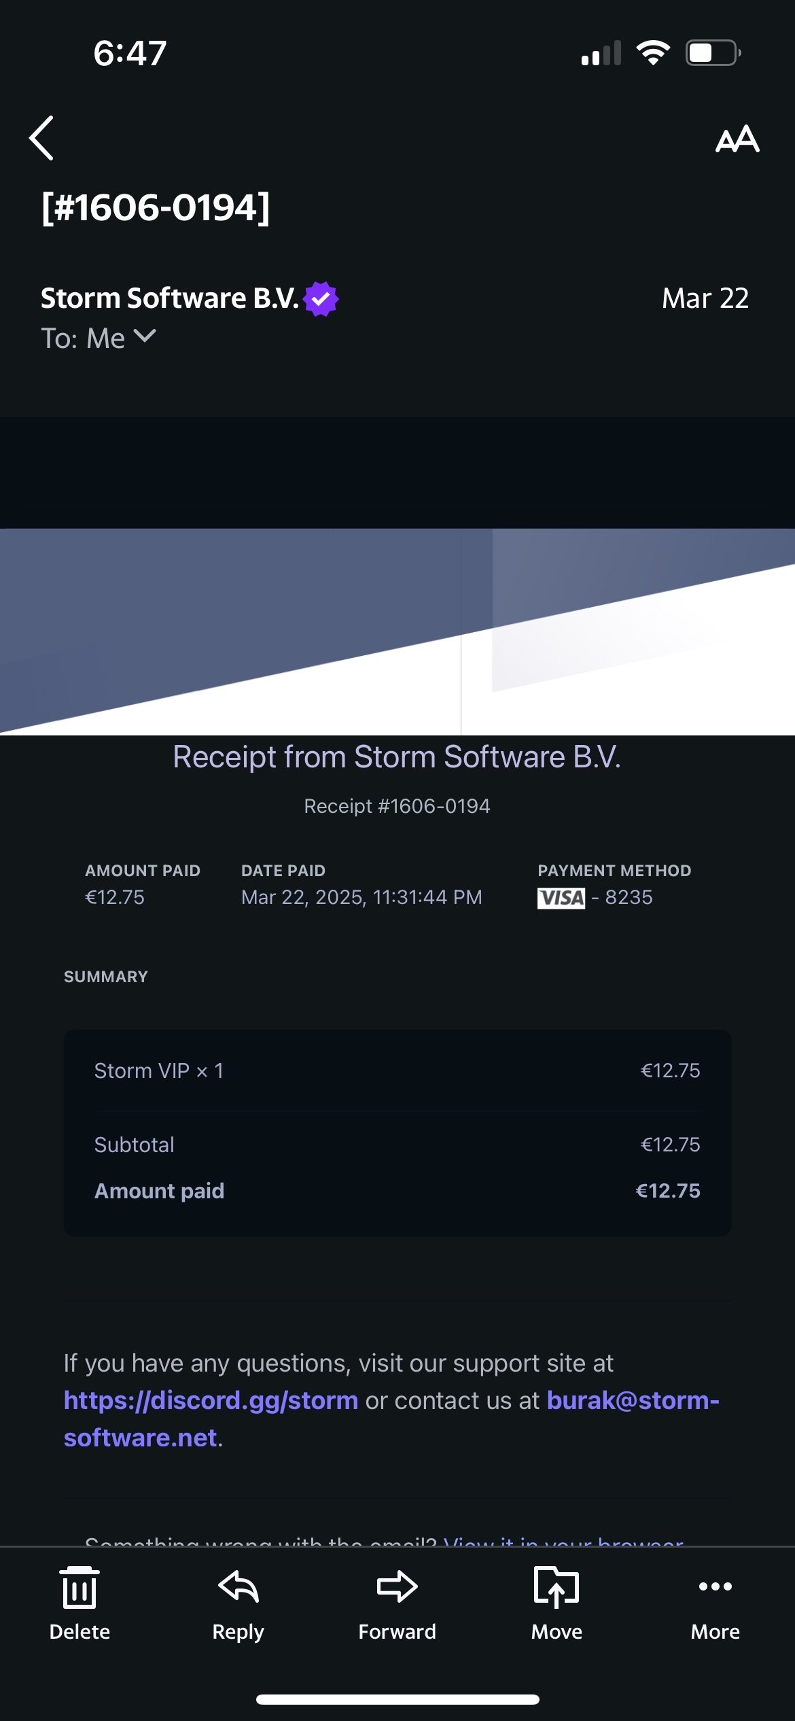This screenshot has width=795, height=1721.
Task: Tap the VISA card logo
Action: pyautogui.click(x=561, y=898)
